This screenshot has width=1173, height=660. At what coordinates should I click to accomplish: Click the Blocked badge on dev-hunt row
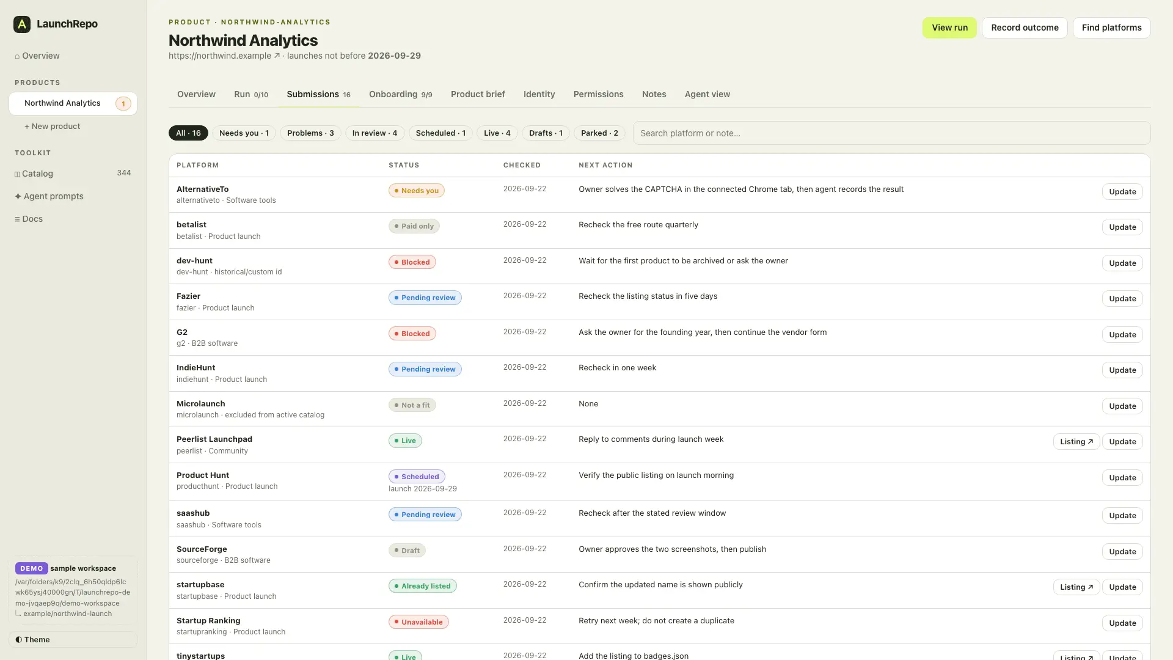point(412,262)
